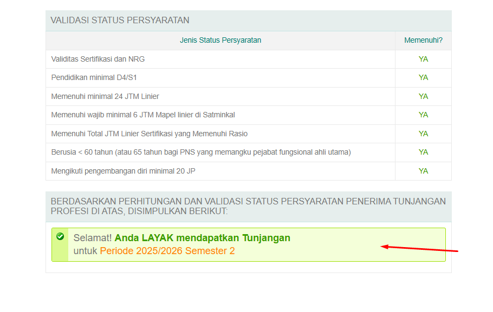Select the 'Jenis Status Persyaratan' column header
The height and width of the screenshot is (312, 493).
tap(220, 40)
